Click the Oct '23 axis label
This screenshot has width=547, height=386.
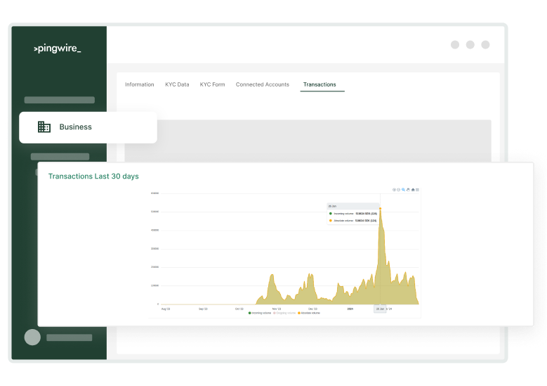(239, 309)
